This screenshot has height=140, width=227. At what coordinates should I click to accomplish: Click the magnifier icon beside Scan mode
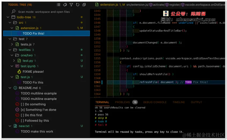coord(13,12)
